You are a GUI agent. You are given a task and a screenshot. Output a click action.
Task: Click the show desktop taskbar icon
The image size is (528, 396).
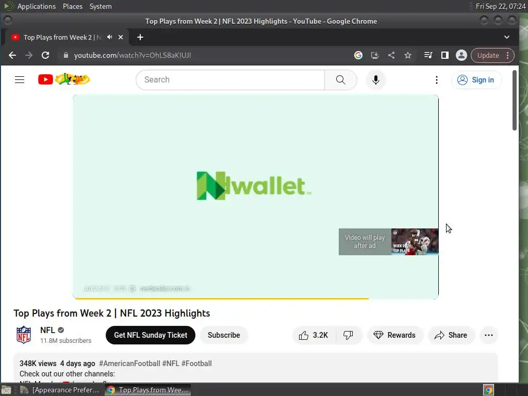tap(6, 390)
